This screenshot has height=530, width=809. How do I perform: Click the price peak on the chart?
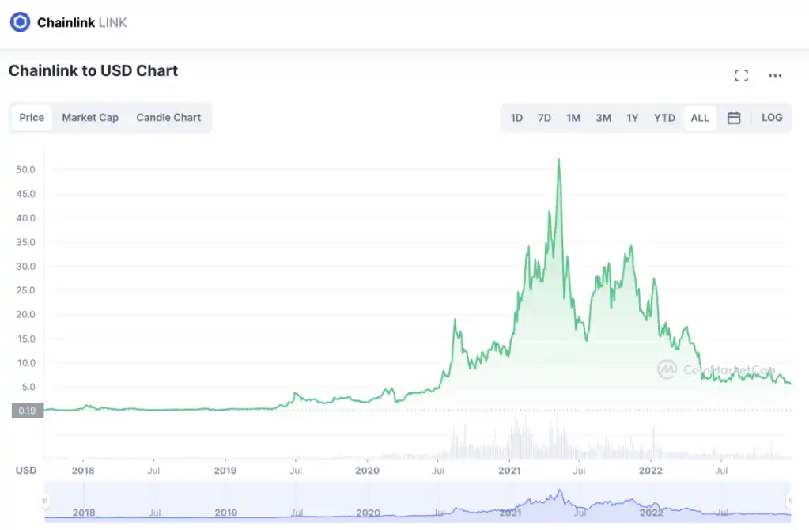click(559, 160)
